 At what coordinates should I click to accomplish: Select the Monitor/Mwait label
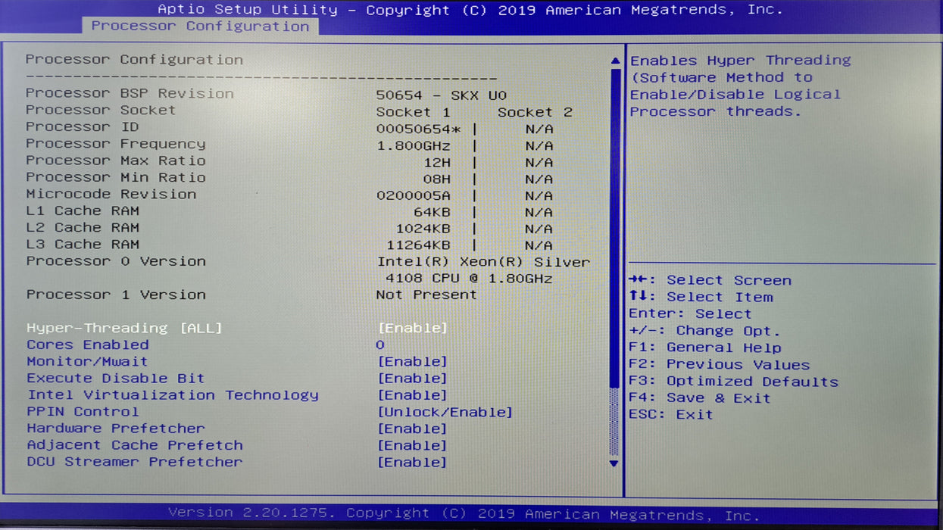point(87,362)
